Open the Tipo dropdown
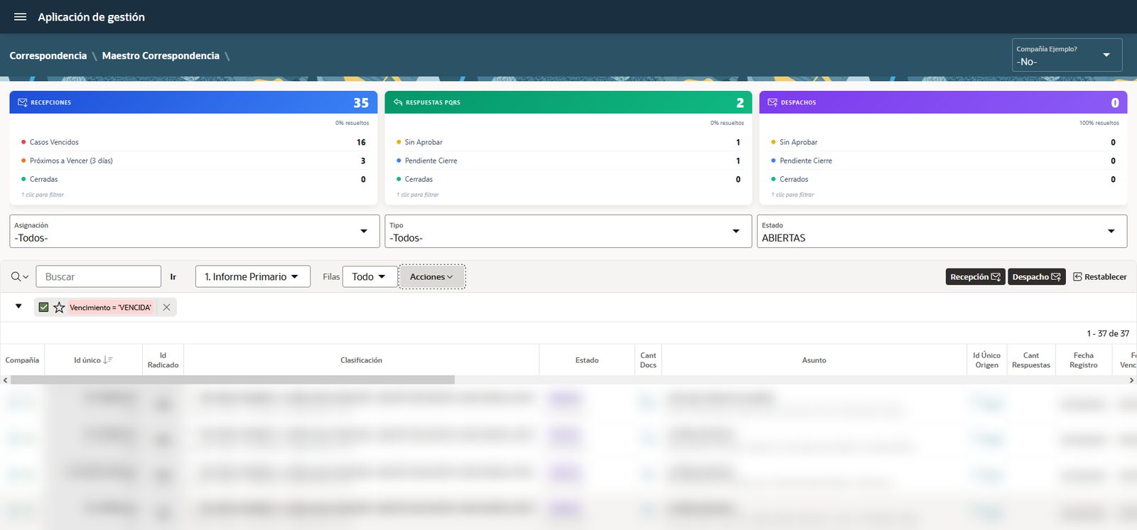 pos(568,232)
